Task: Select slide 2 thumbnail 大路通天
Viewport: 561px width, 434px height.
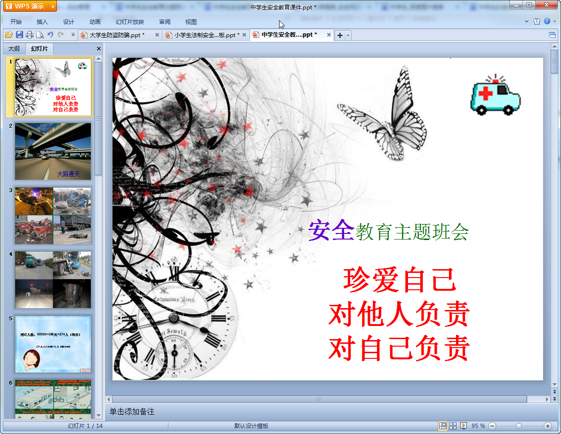Action: 53,151
